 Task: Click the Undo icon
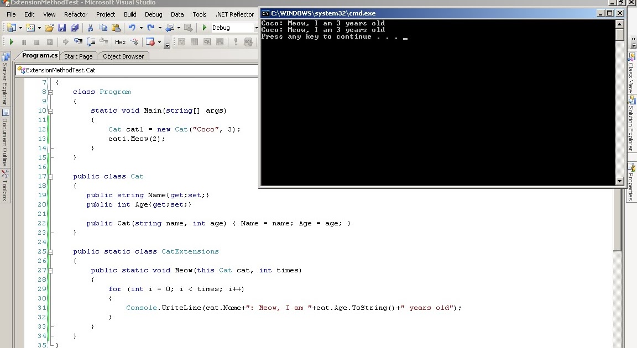132,28
